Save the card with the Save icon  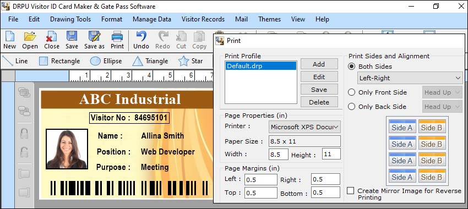[72, 40]
